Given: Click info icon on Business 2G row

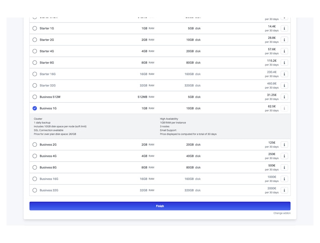Looking at the screenshot, I should [284, 145].
